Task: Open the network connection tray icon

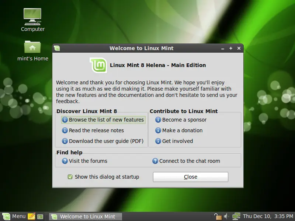Action: pyautogui.click(x=236, y=217)
